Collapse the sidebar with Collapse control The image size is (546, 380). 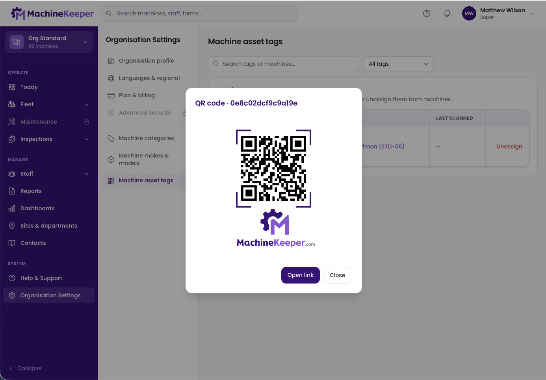coord(26,368)
